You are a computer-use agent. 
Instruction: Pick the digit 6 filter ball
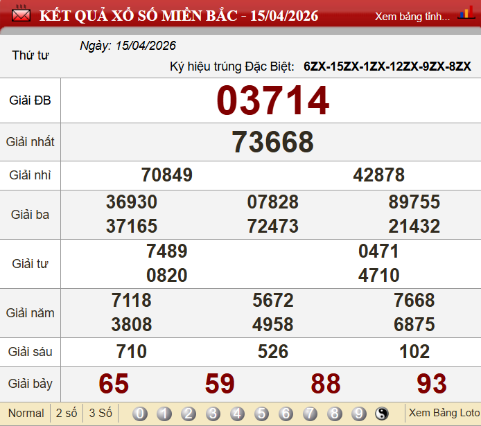286,414
